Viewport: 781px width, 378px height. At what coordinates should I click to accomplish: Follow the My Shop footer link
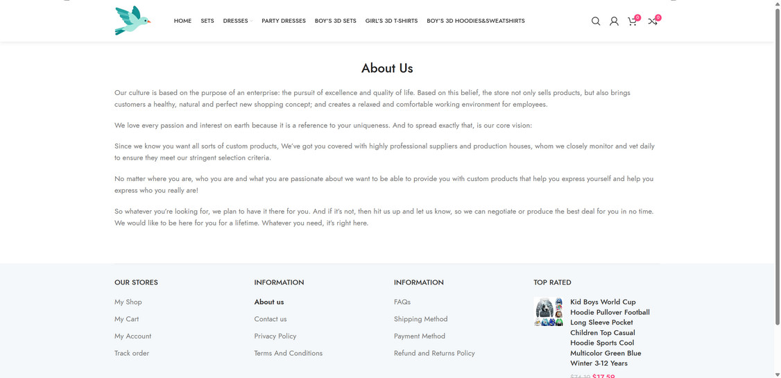pyautogui.click(x=128, y=302)
